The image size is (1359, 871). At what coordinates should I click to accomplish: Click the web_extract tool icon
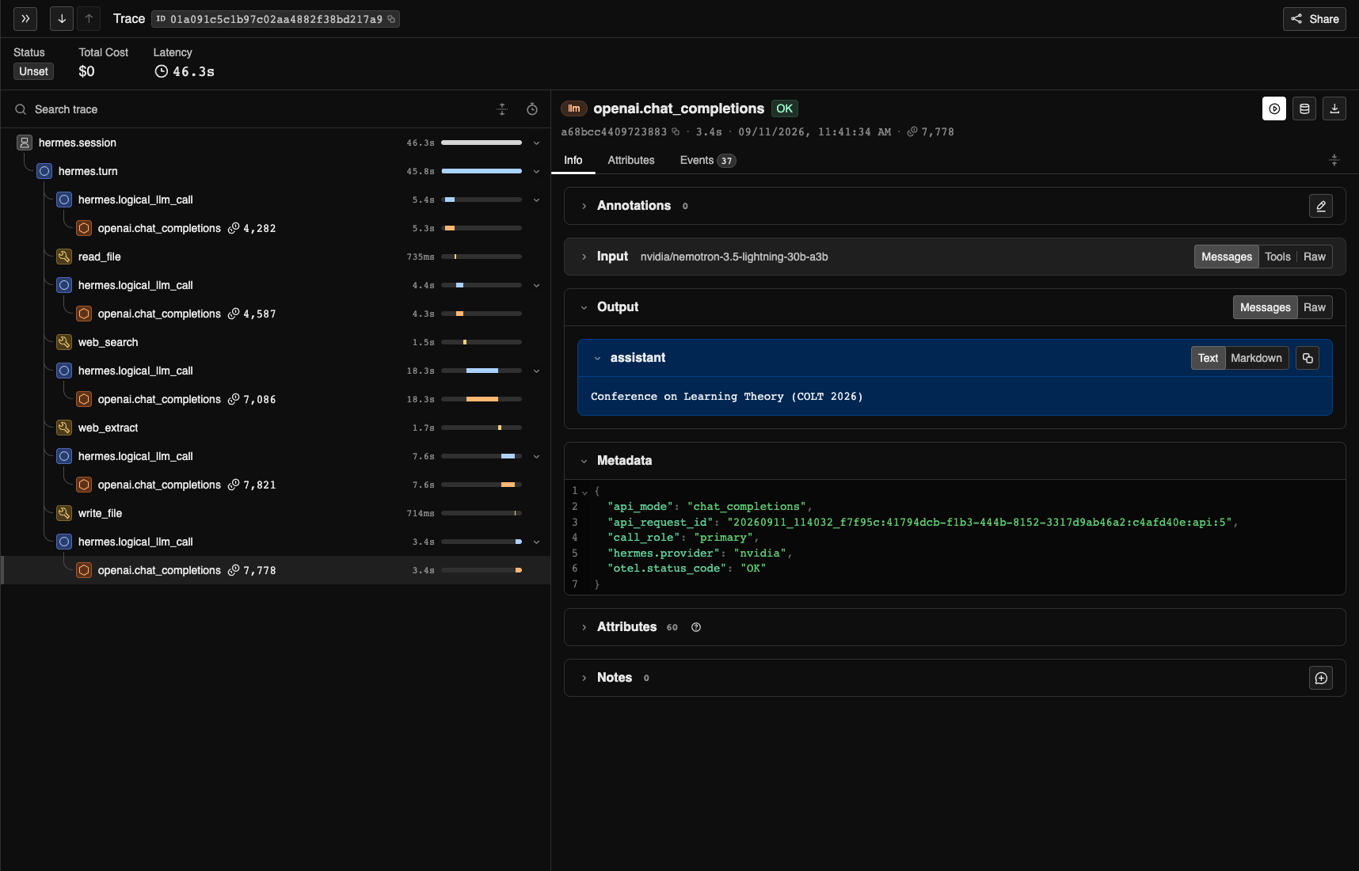pyautogui.click(x=64, y=428)
